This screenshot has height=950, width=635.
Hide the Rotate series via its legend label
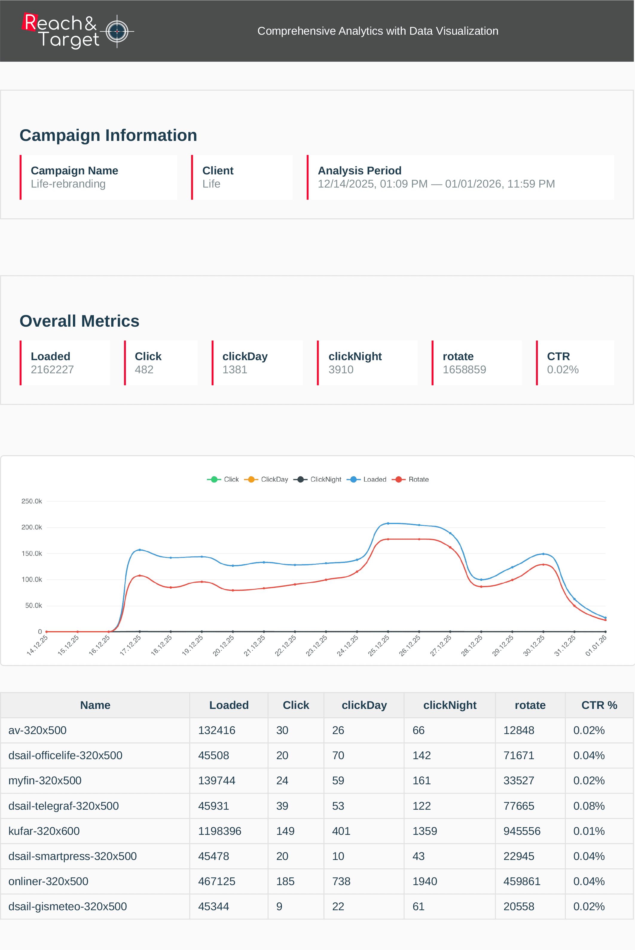point(419,479)
